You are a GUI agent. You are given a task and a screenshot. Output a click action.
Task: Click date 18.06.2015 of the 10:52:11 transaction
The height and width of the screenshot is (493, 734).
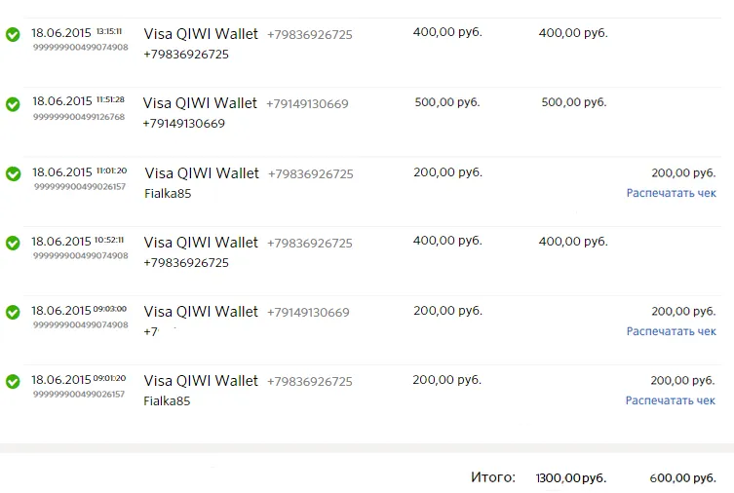61,242
